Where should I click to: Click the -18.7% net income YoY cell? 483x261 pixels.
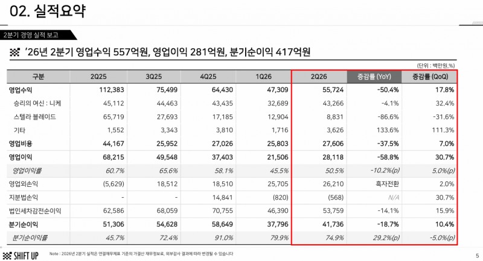click(x=388, y=224)
